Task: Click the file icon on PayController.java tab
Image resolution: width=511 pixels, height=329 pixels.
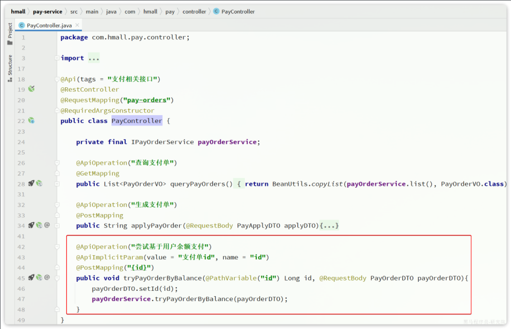Action: click(22, 25)
